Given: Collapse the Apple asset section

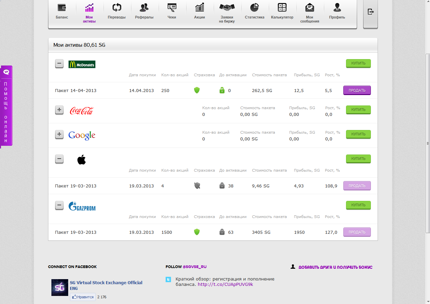Looking at the screenshot, I should (59, 159).
